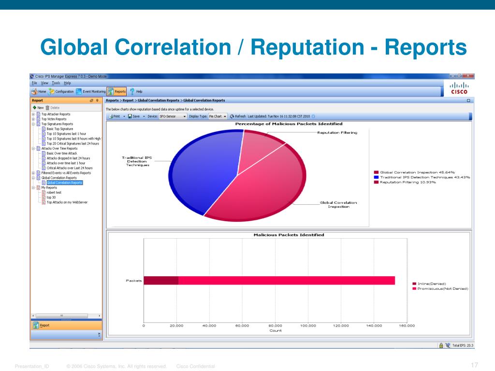Select Top 10 Signatures last 1 hour
495x371 pixels.
(x=66, y=134)
